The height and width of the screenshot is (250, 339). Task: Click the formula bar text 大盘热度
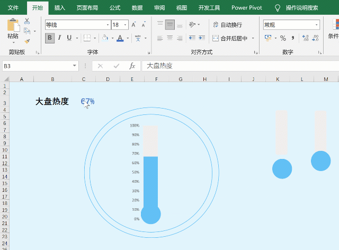click(159, 66)
